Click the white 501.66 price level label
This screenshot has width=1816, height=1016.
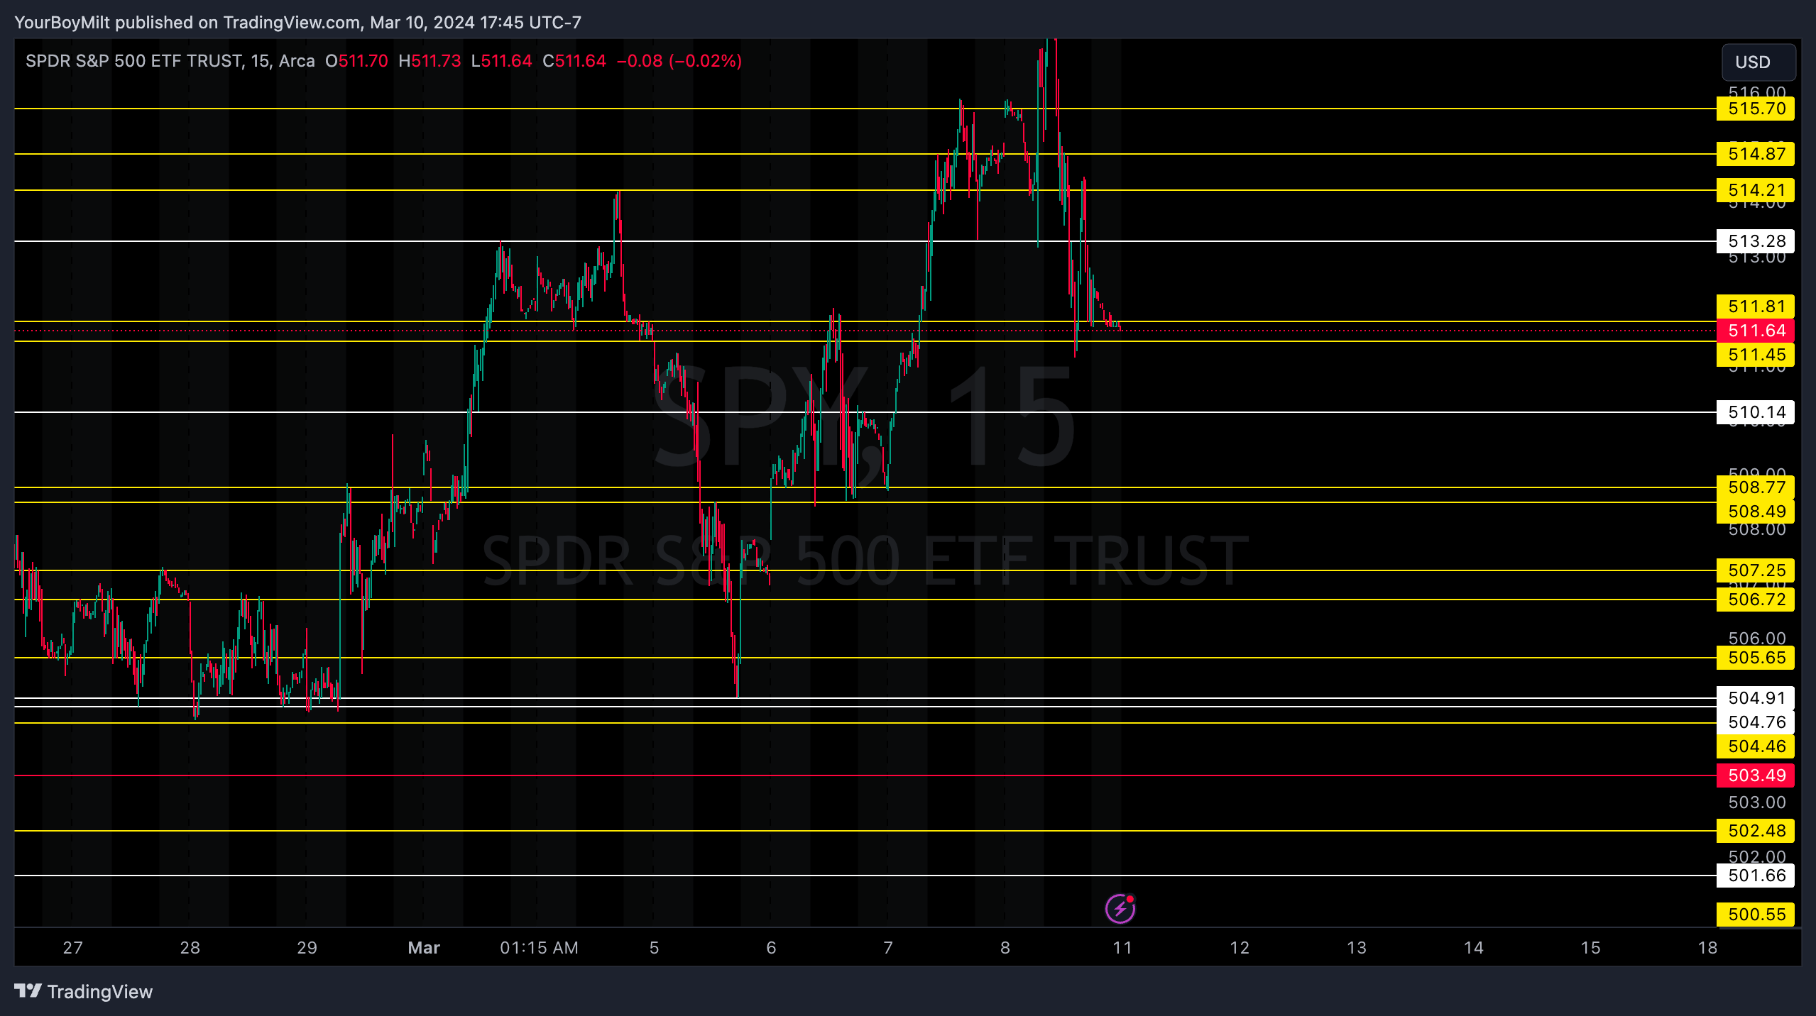[x=1755, y=876]
